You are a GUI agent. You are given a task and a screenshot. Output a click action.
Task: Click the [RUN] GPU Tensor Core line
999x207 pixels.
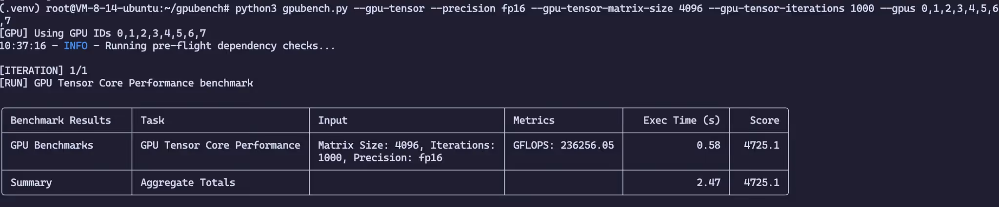[126, 83]
